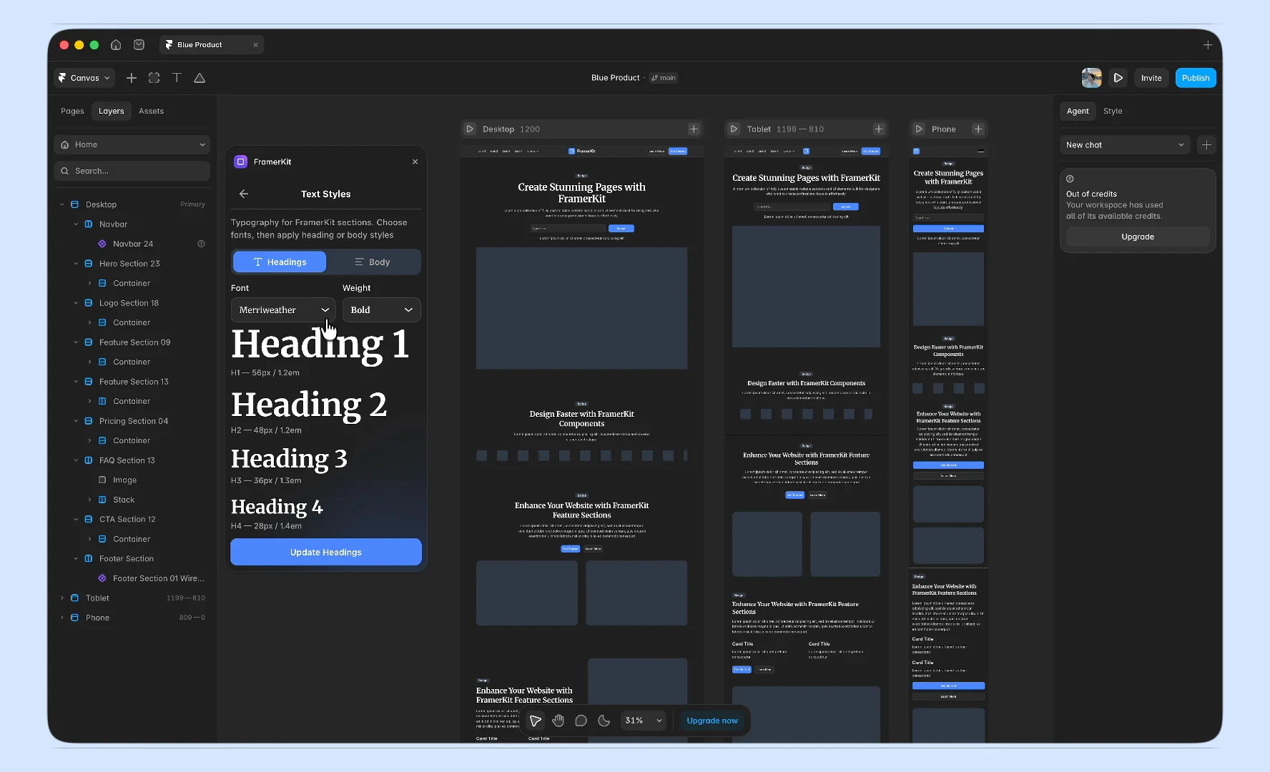Open the 31% zoom dropdown
Image resolution: width=1270 pixels, height=772 pixels.
pyautogui.click(x=644, y=721)
